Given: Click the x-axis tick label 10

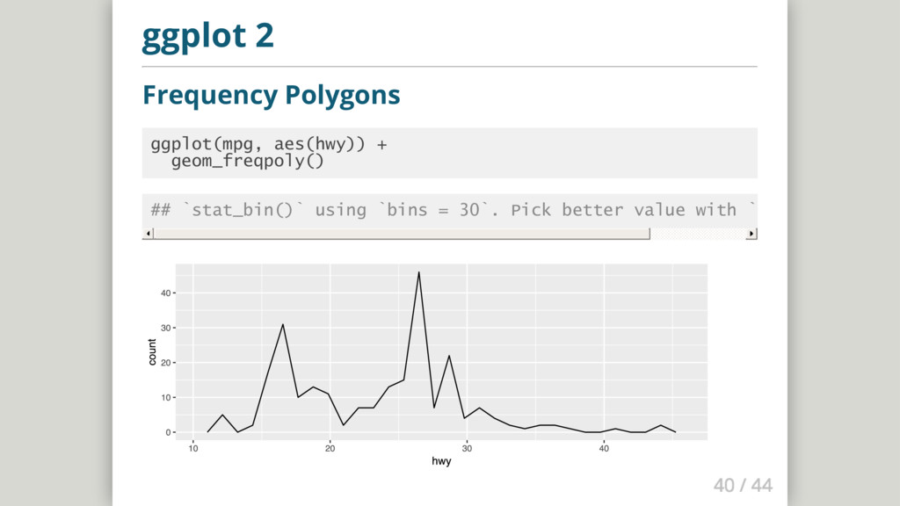Looking at the screenshot, I should pyautogui.click(x=193, y=449).
